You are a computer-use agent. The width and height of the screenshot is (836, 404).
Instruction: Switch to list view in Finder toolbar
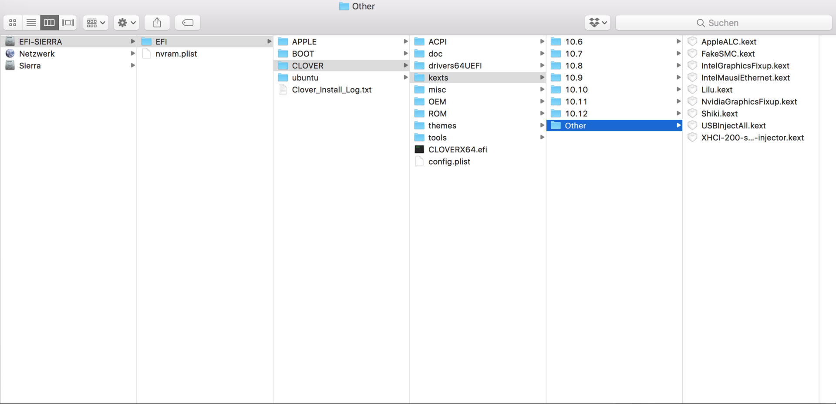click(31, 23)
